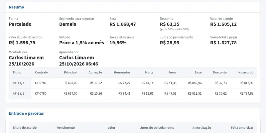Click the Entrada e parcelas heading
The height and width of the screenshot is (133, 266).
(x=26, y=113)
